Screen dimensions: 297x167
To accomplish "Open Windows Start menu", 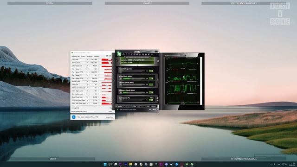I will (105, 164).
